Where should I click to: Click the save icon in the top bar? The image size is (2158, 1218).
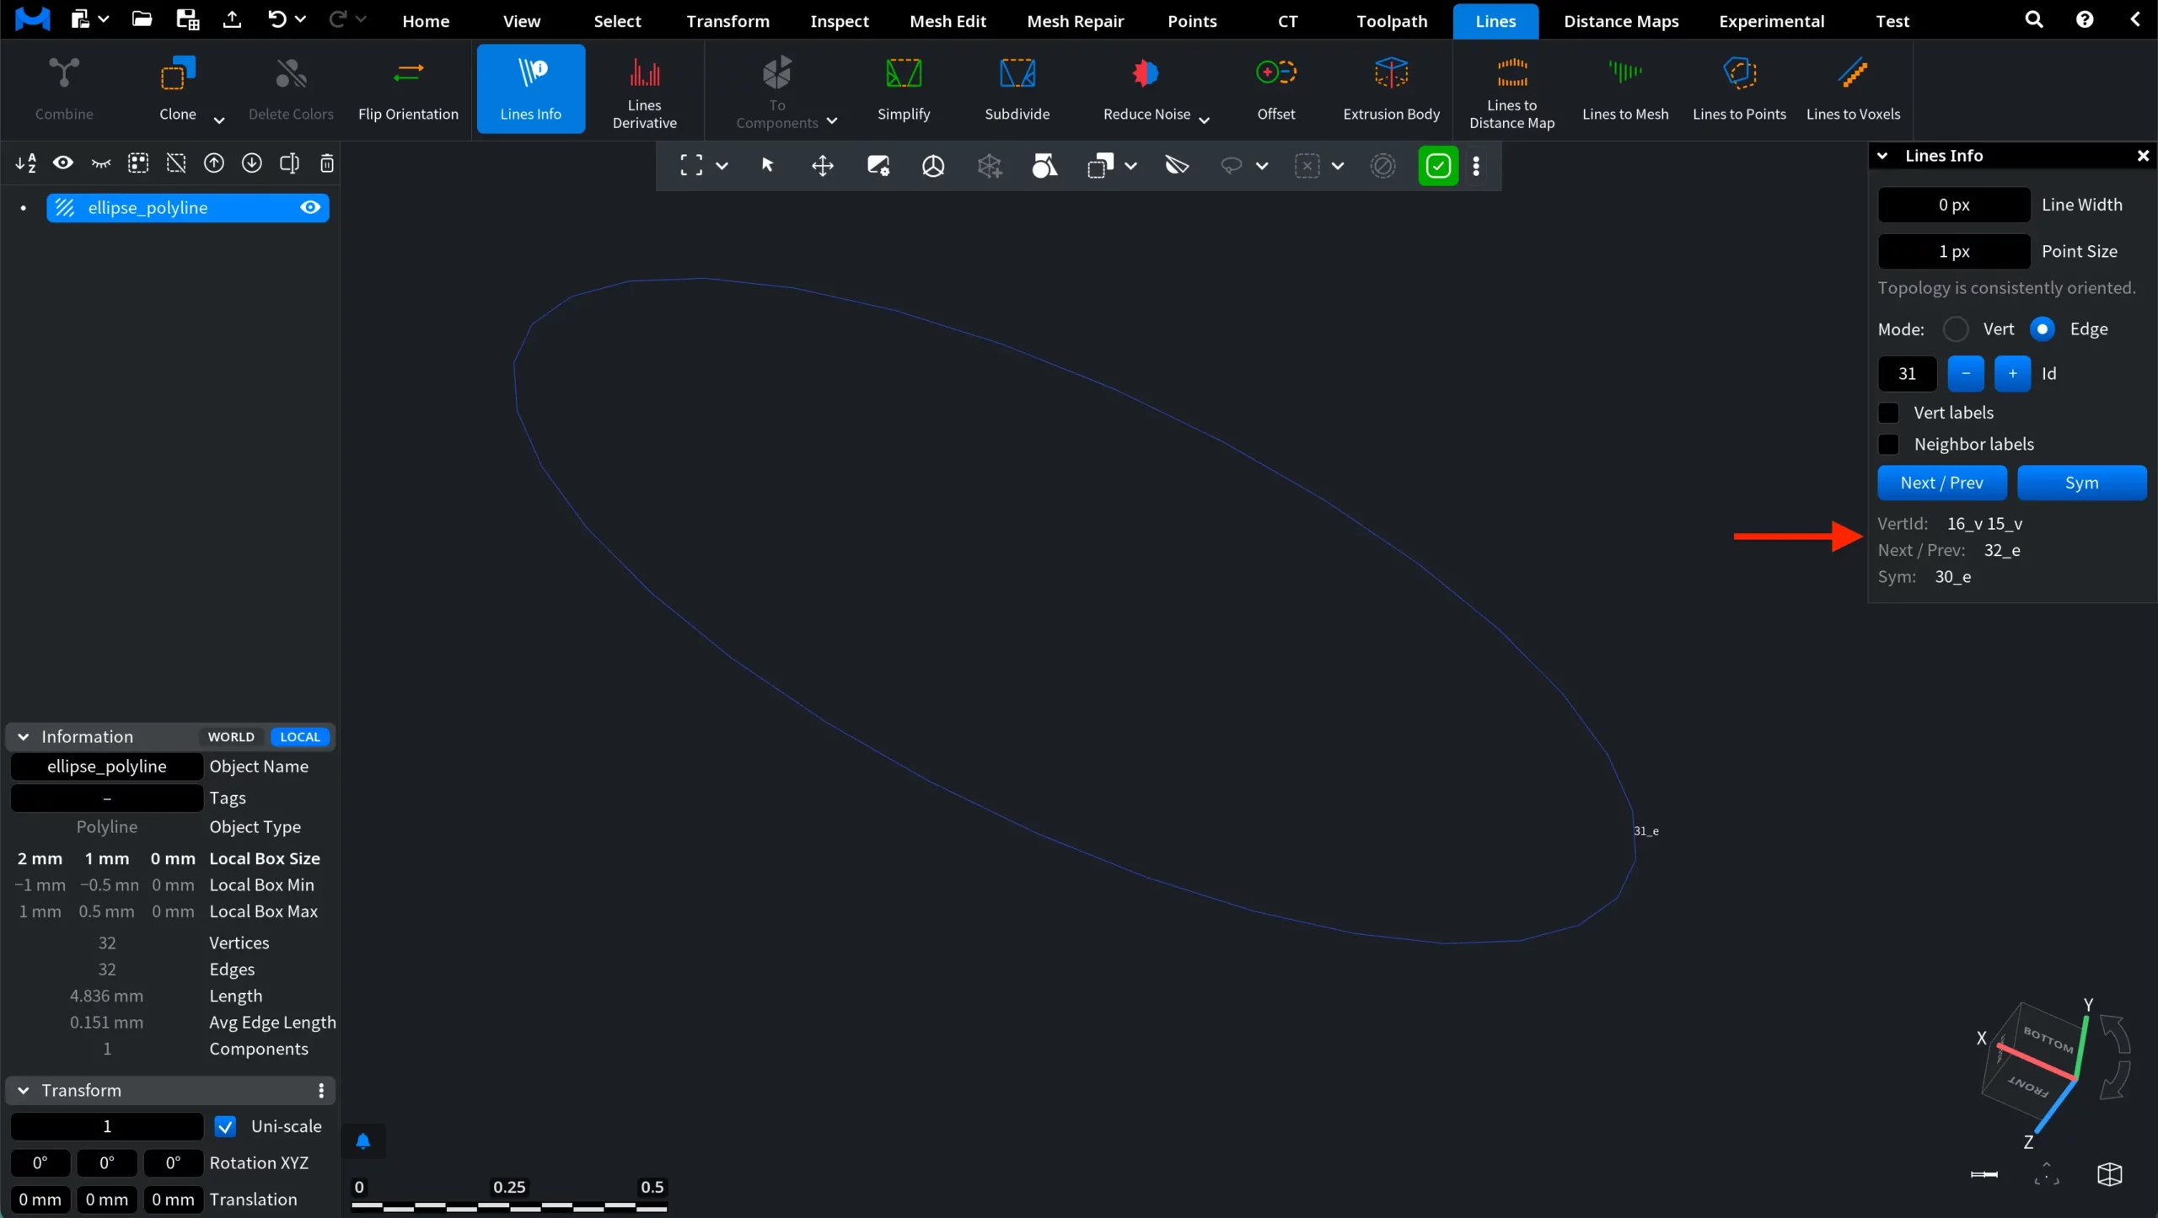click(187, 19)
